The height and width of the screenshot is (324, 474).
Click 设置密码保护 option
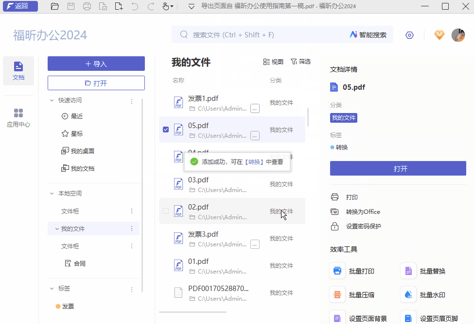pyautogui.click(x=356, y=226)
